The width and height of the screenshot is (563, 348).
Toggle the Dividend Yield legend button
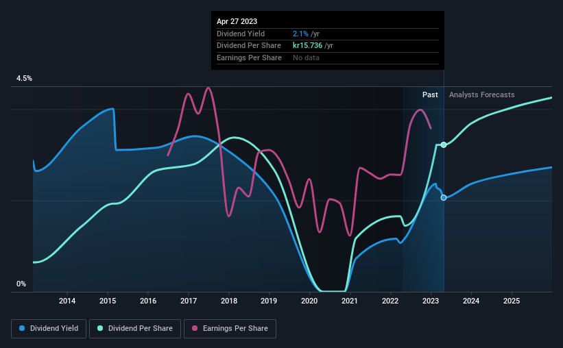coord(49,328)
